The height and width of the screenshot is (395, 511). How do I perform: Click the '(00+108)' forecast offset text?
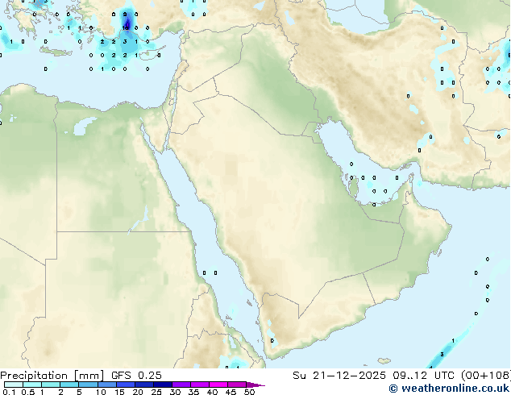click(x=485, y=376)
